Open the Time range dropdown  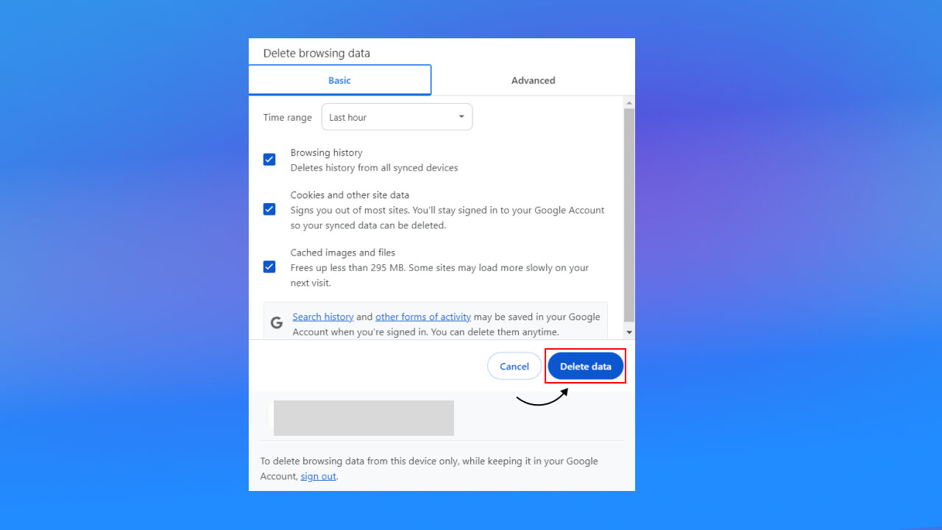click(397, 117)
